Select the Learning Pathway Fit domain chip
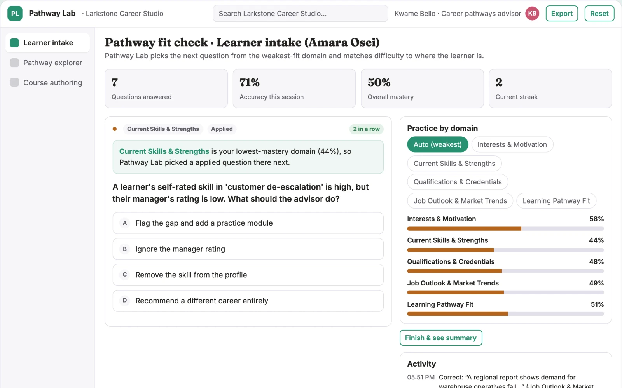Screen dimensions: 622x388 556,201
